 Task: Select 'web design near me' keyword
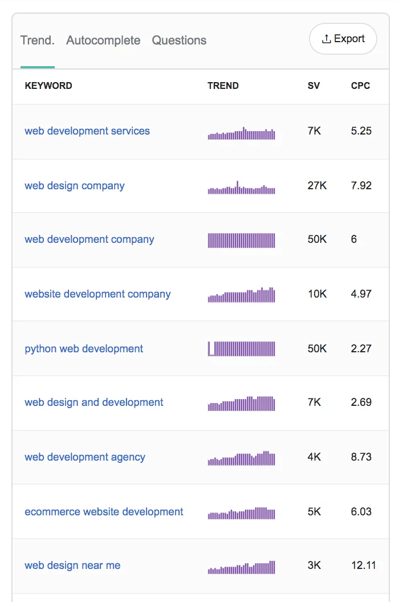pos(72,566)
